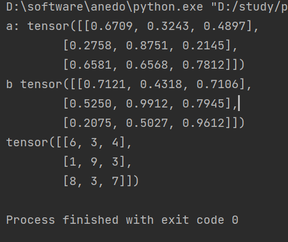Viewport: 288px width, 242px height.
Task: Click the python.exe interpreter path text
Action: pos(105,7)
